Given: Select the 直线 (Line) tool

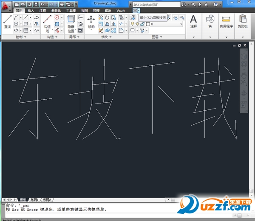Looking at the screenshot, I should (7, 20).
